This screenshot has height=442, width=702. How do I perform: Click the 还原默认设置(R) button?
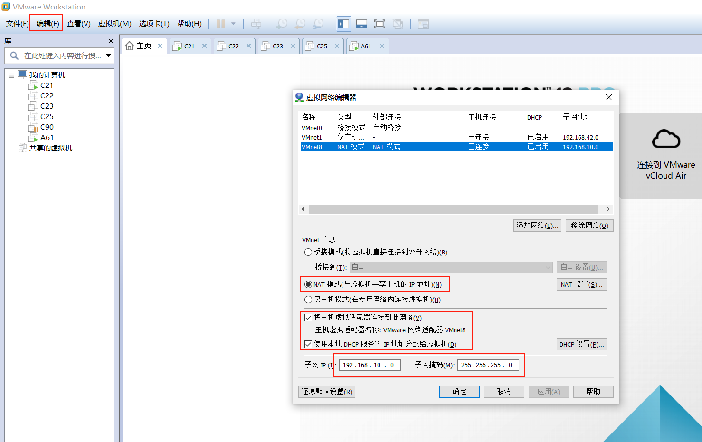[327, 392]
